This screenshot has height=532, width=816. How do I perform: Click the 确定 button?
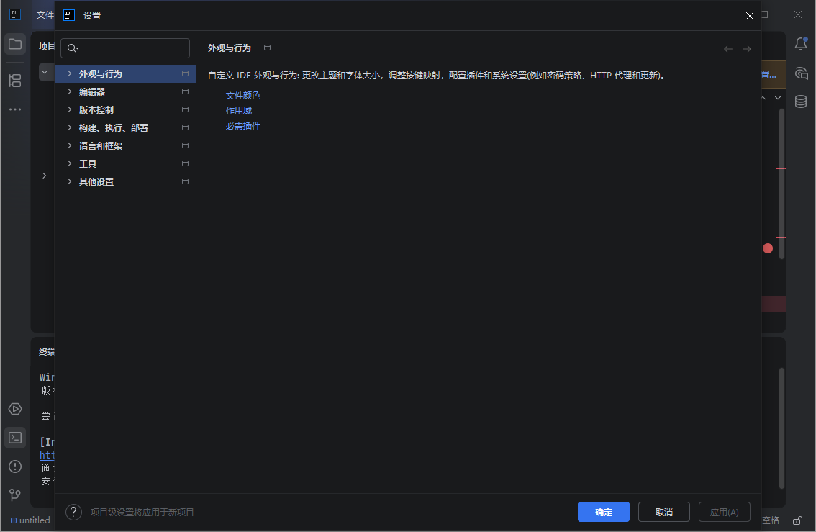[x=603, y=512]
